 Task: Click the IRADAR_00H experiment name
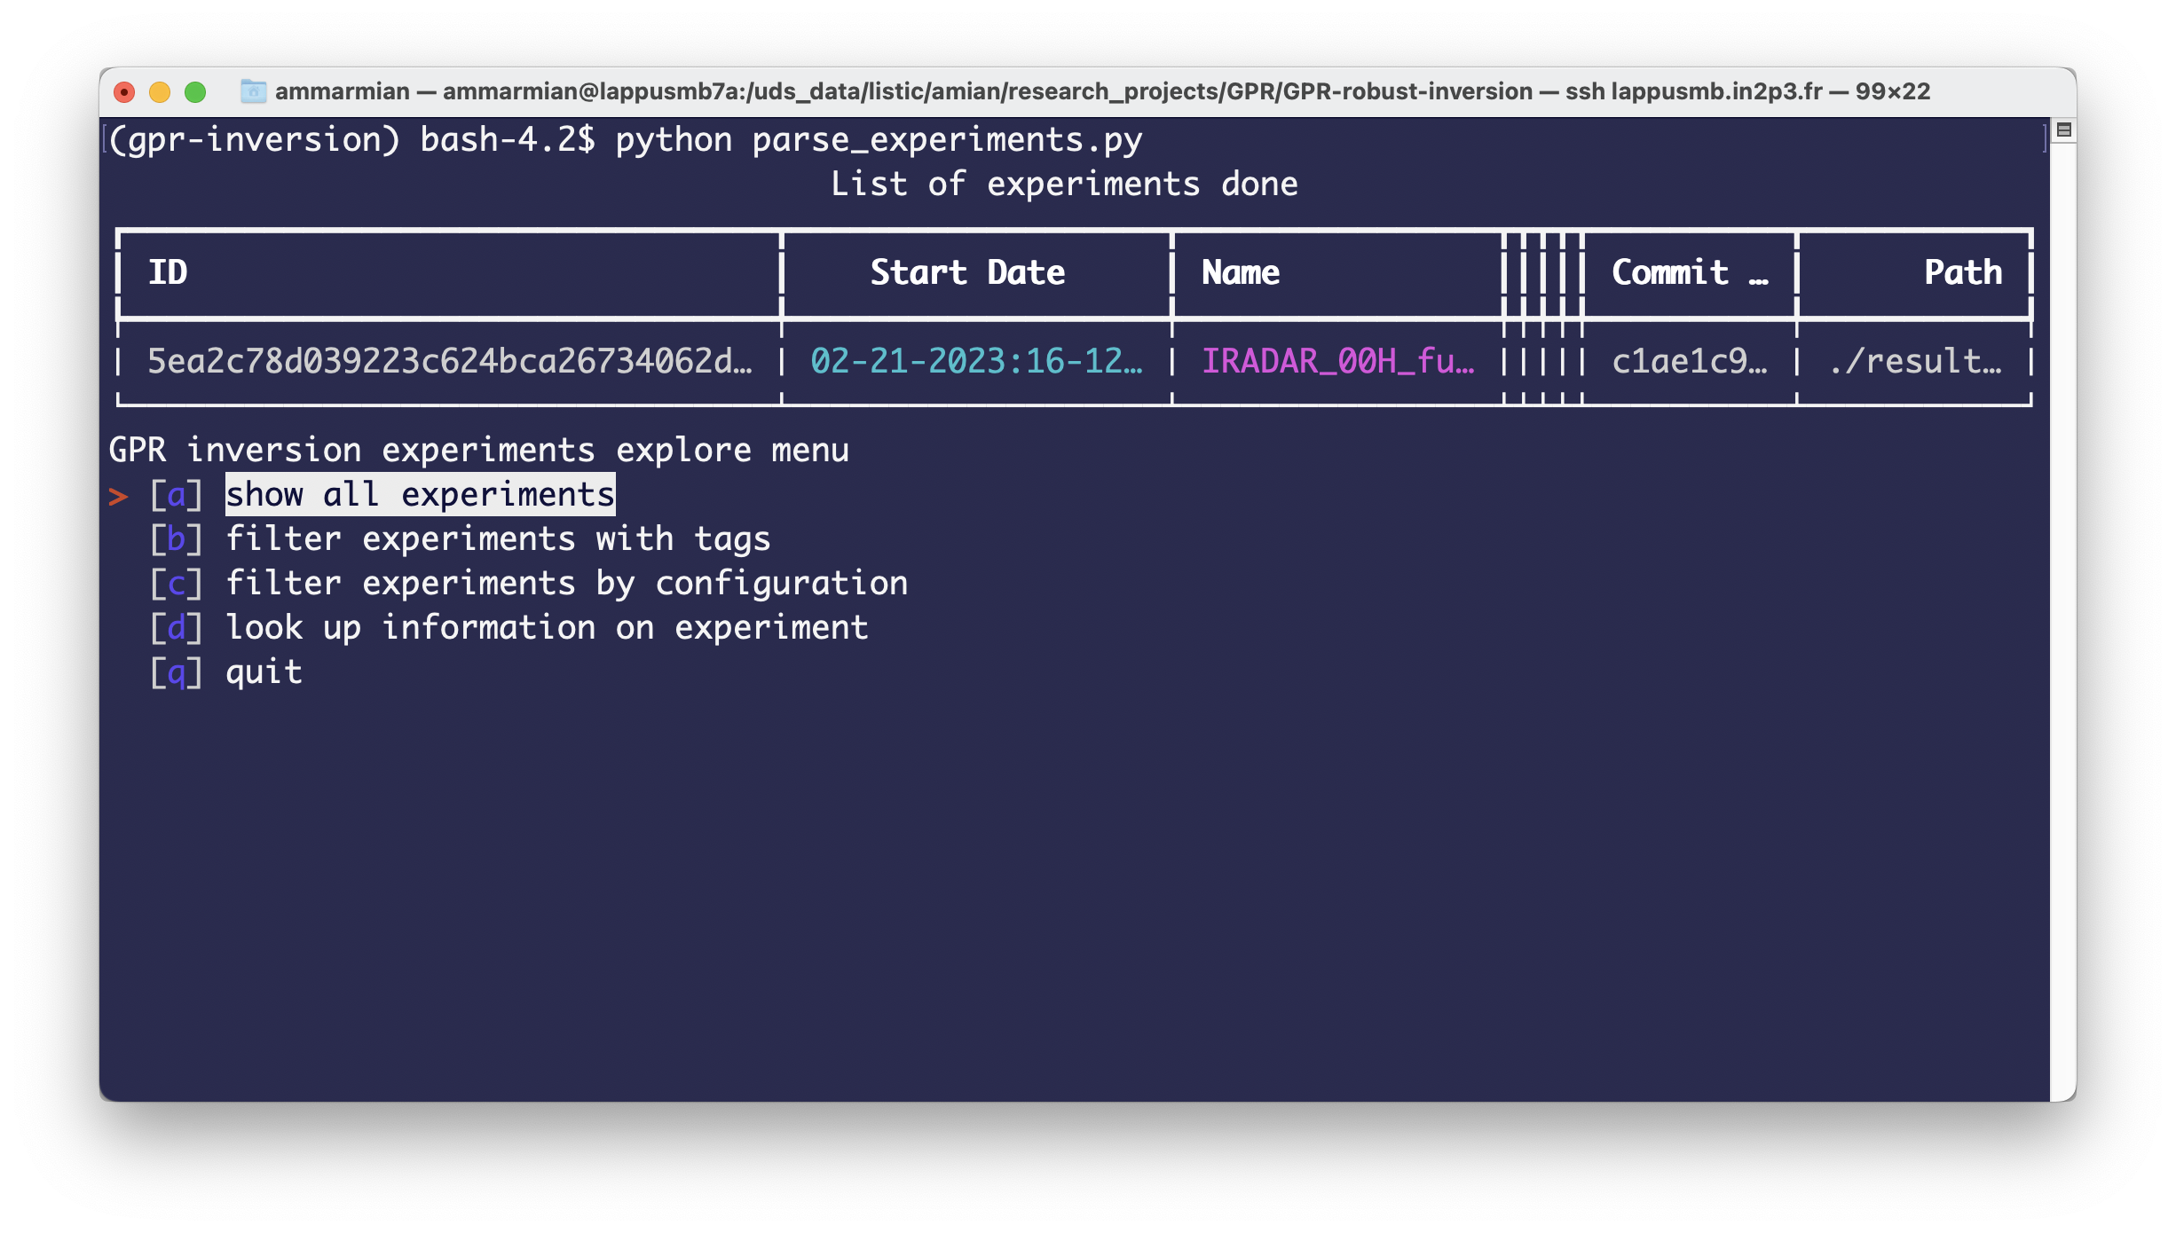pyautogui.click(x=1337, y=361)
